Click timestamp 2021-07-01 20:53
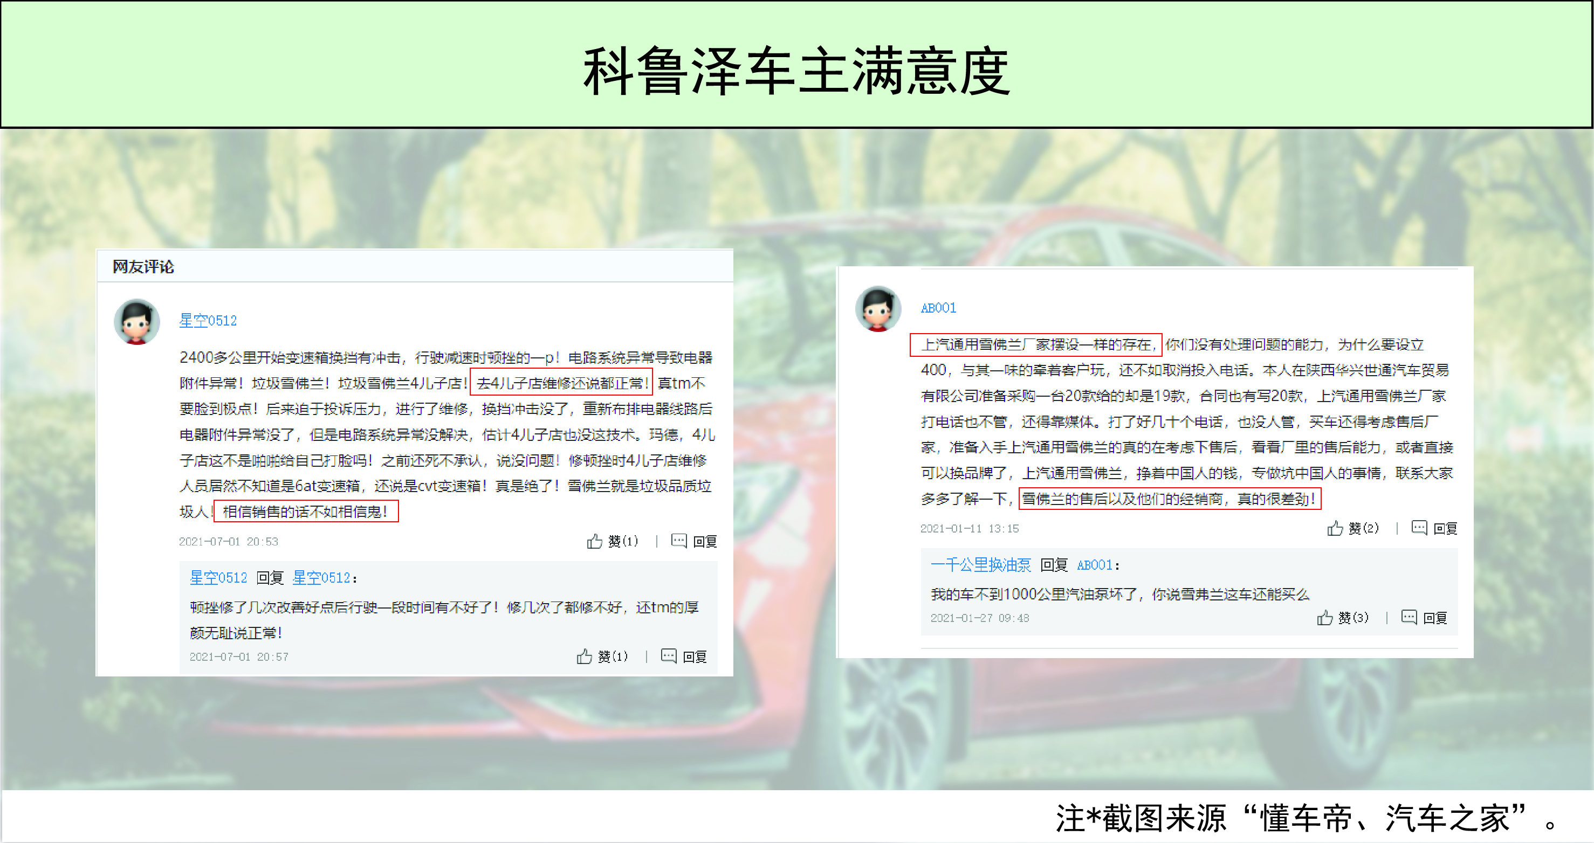This screenshot has width=1594, height=843. pyautogui.click(x=228, y=542)
